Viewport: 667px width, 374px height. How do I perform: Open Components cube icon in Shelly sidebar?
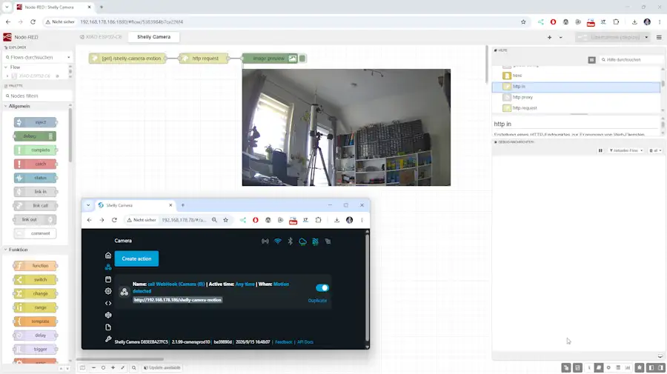click(x=108, y=315)
